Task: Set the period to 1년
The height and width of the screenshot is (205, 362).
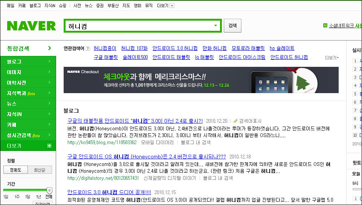Action: (38, 197)
